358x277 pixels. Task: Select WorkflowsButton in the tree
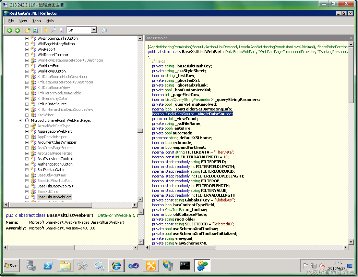coord(51,71)
